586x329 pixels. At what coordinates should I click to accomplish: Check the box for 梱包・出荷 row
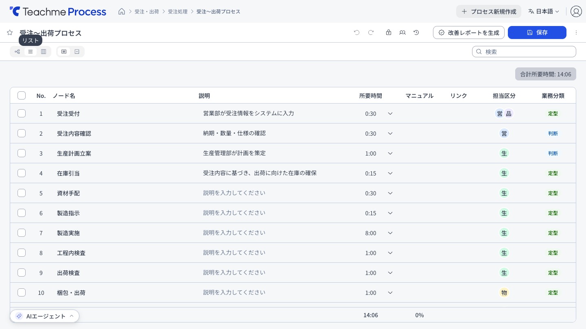pos(22,292)
